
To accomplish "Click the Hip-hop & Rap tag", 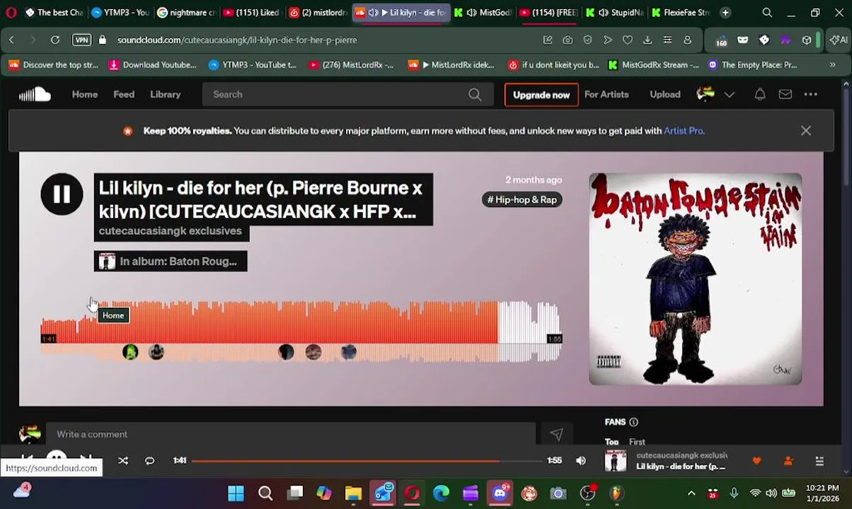I will pos(522,199).
